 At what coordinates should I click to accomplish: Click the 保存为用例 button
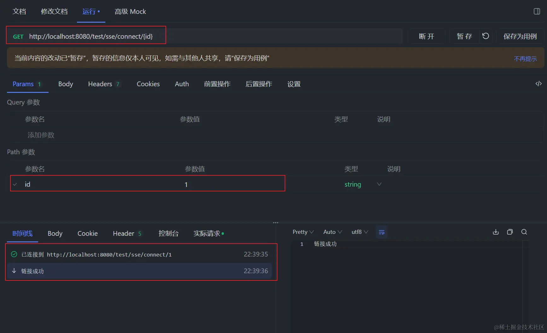(x=520, y=36)
